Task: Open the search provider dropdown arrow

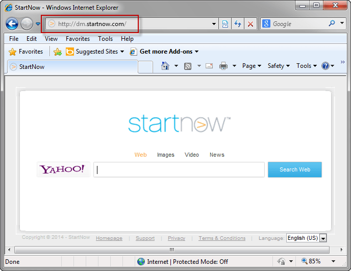Action: pos(342,23)
